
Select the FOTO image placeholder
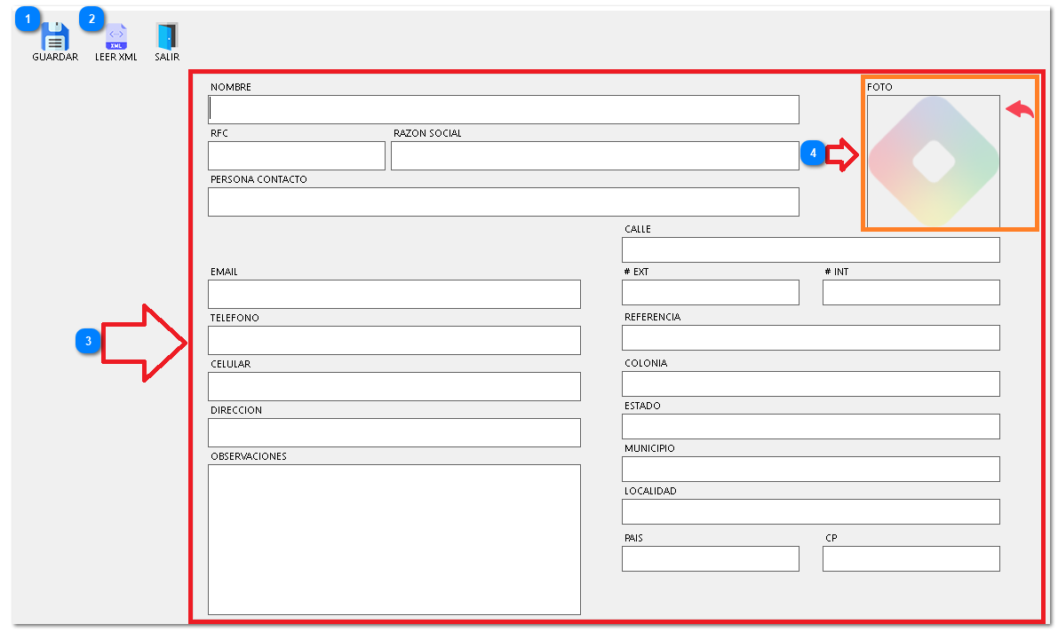(934, 162)
